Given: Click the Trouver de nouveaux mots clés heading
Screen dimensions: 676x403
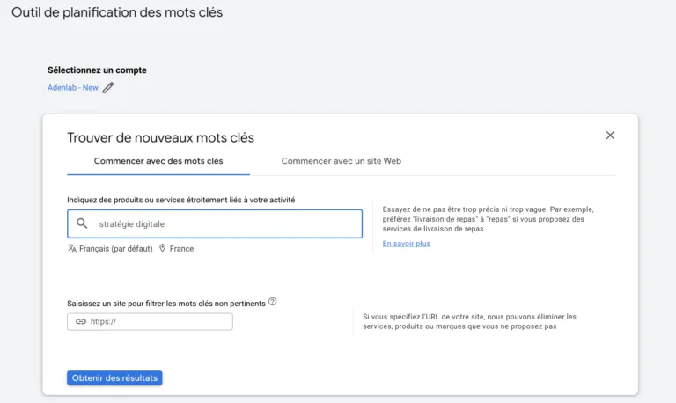Looking at the screenshot, I should click(x=160, y=137).
